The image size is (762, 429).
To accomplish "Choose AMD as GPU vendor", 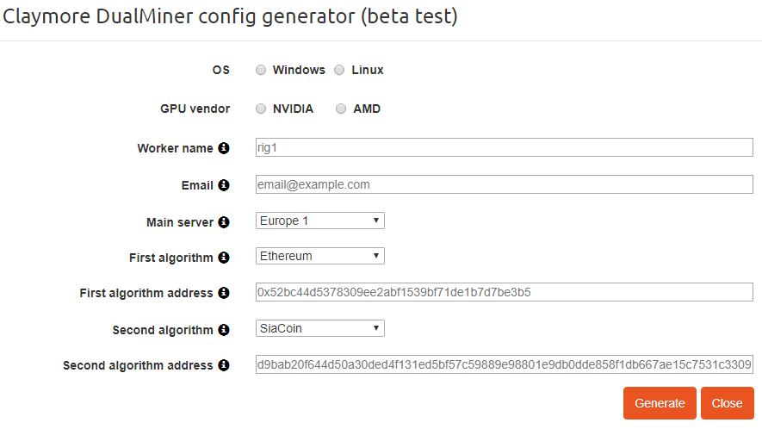I will point(341,109).
